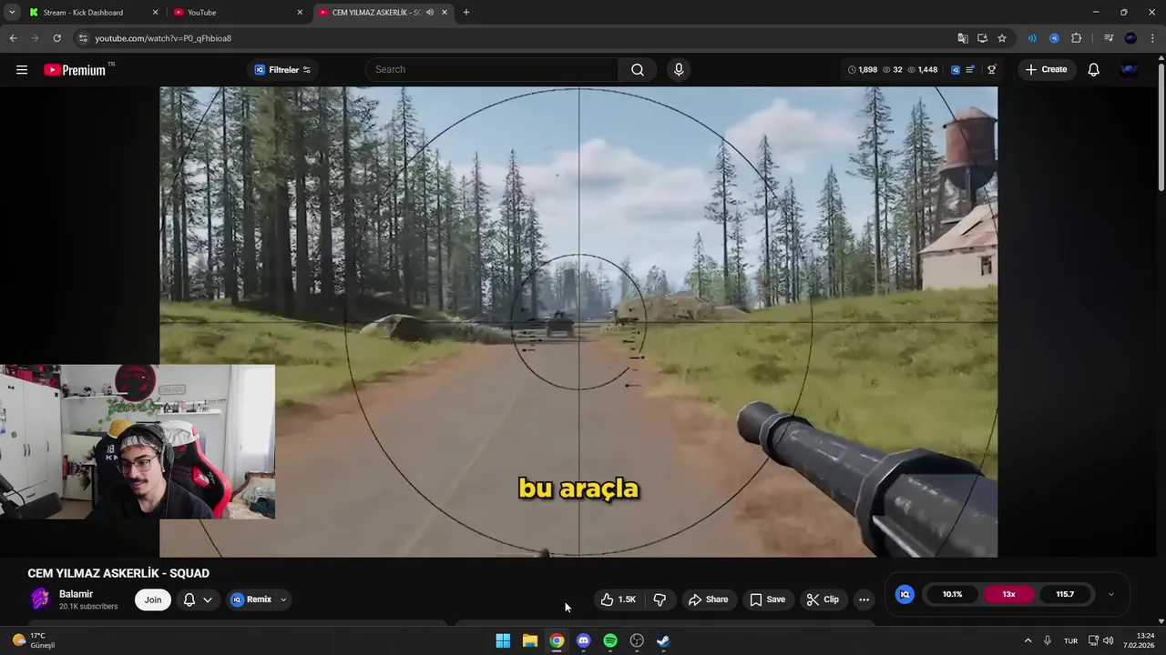Expand notification options chevron beside bell

[208, 600]
